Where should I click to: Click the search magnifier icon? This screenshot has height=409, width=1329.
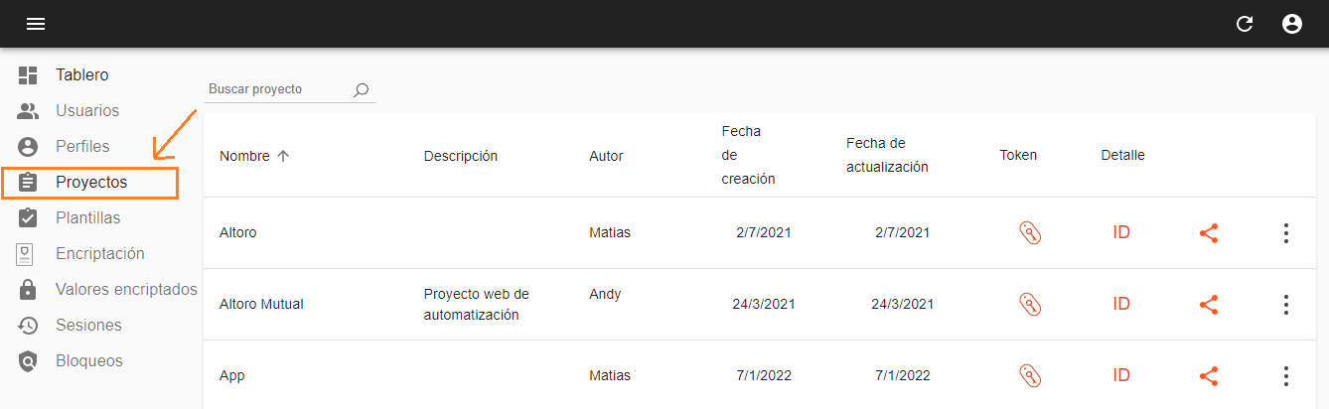click(x=362, y=89)
